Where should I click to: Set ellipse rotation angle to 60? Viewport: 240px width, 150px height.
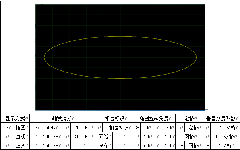[x=146, y=145]
